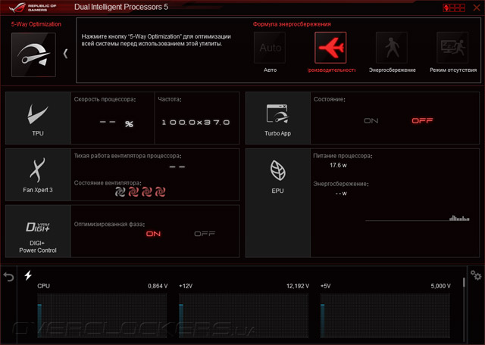Click the CPU voltage graph
This screenshot has width=485, height=345.
(102, 315)
